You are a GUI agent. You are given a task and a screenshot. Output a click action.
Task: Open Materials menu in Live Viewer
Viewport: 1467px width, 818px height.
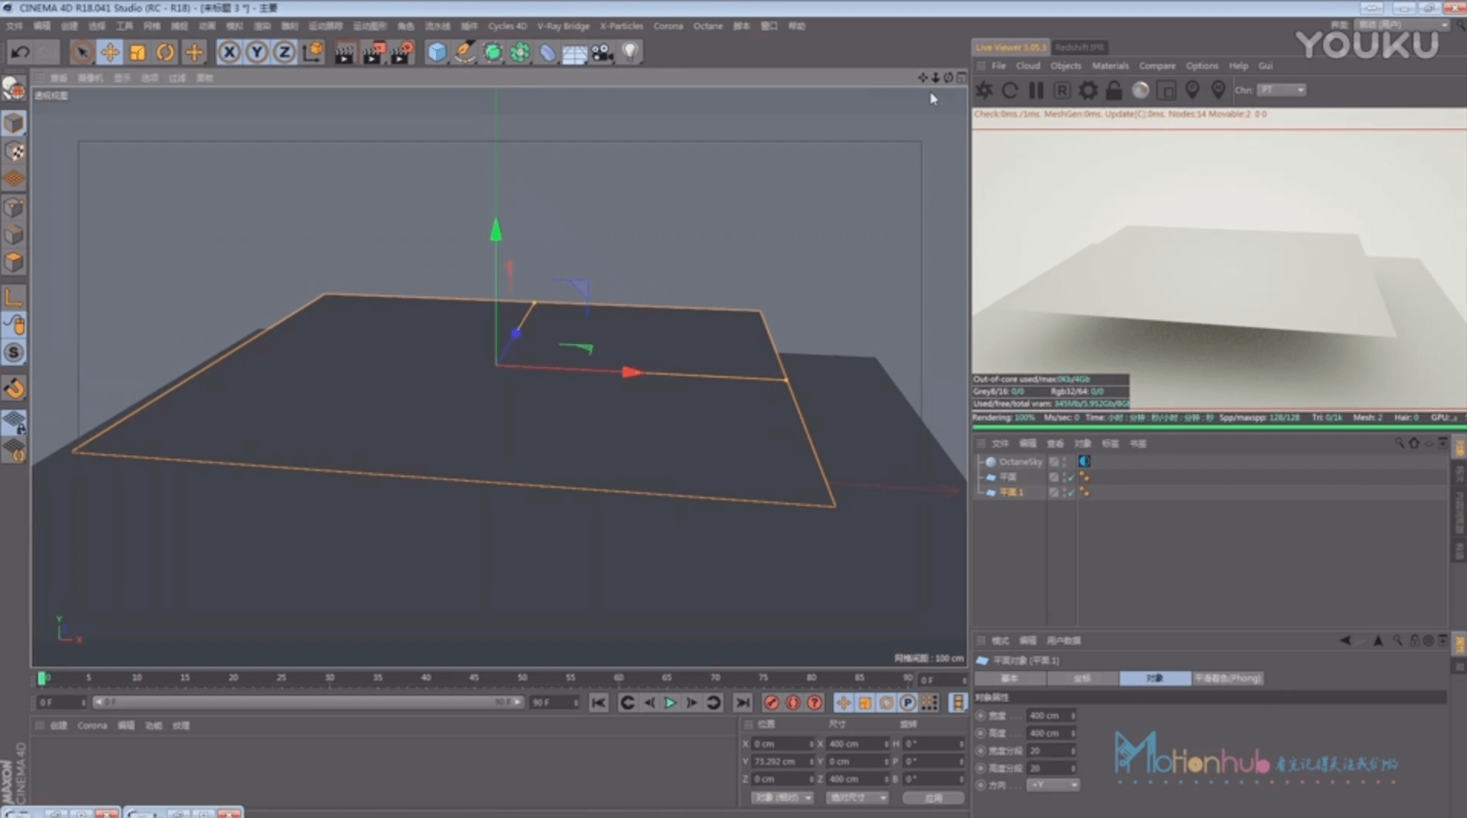coord(1110,66)
